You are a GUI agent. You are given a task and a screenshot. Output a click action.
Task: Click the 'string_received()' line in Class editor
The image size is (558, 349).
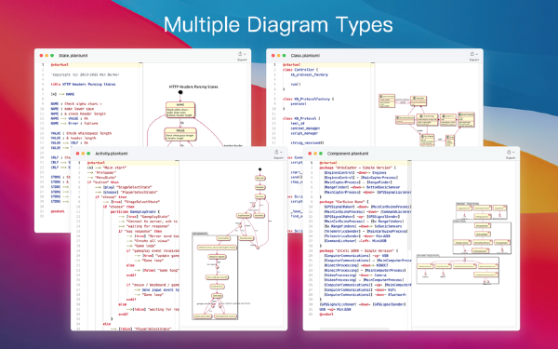(x=308, y=142)
